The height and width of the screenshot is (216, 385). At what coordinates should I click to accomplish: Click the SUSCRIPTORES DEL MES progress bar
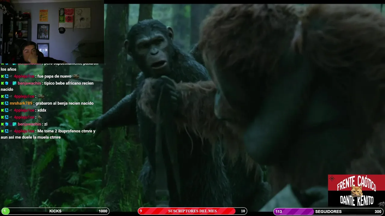click(192, 211)
